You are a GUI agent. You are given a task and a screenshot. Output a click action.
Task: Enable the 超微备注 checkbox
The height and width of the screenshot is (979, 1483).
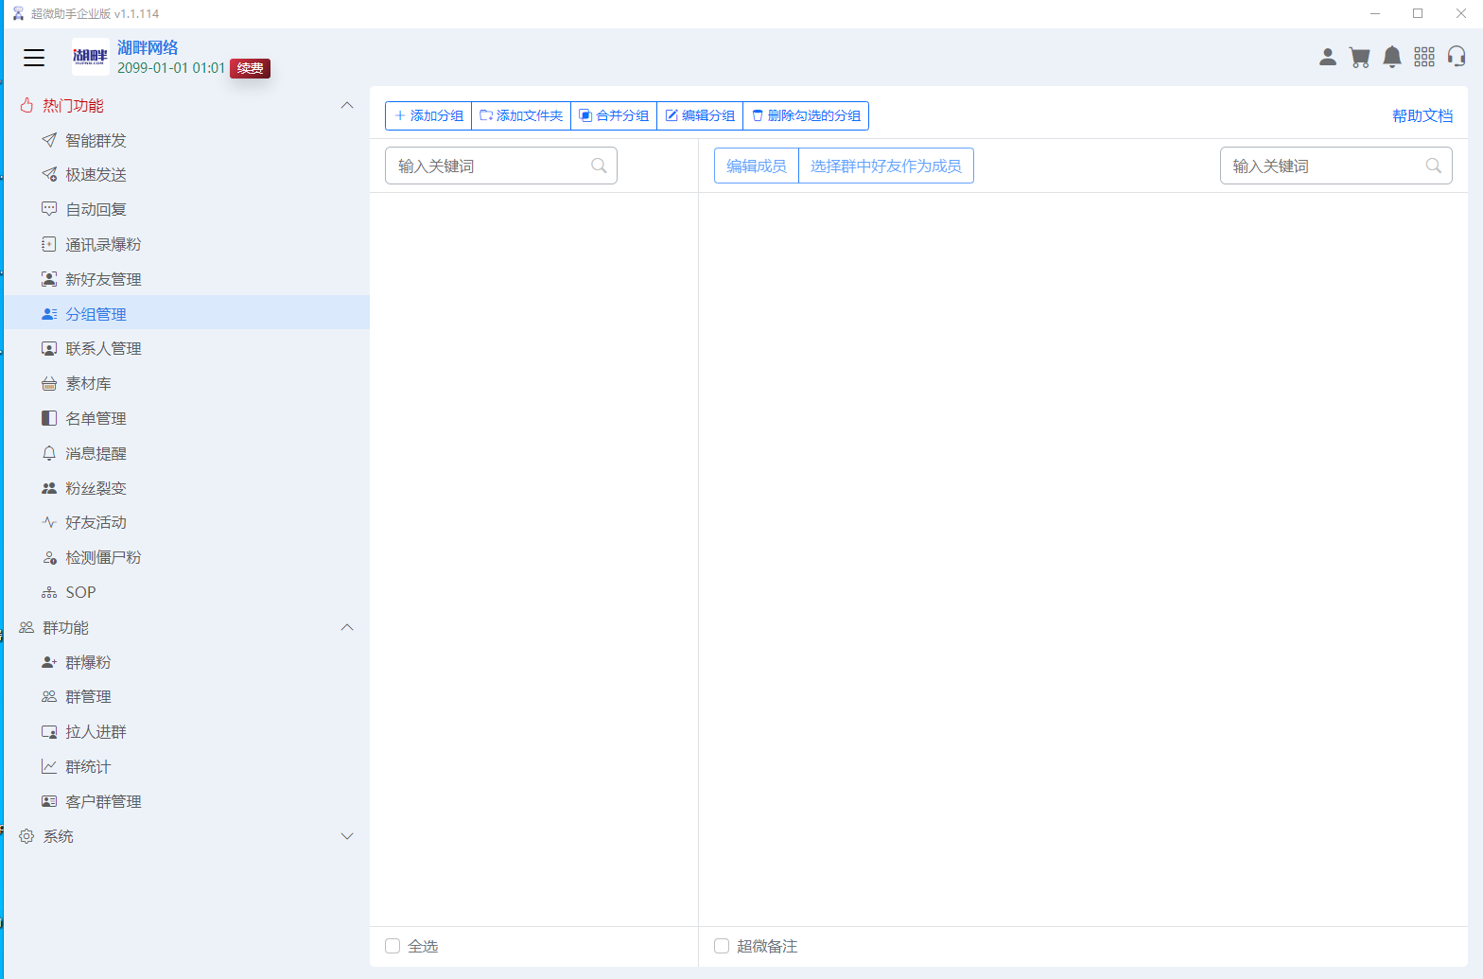[x=722, y=946]
